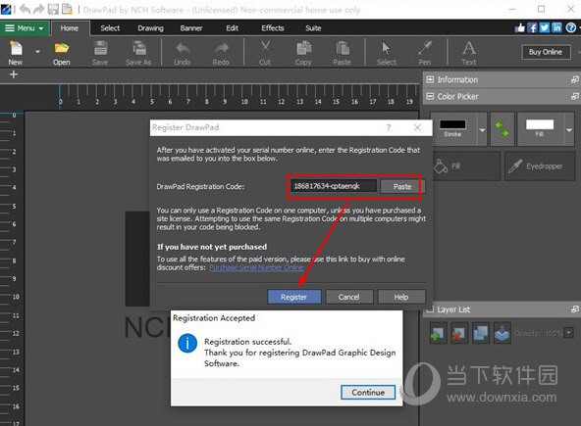Image resolution: width=581 pixels, height=426 pixels.
Task: Select the Eyedropper tool
Action: (x=540, y=166)
